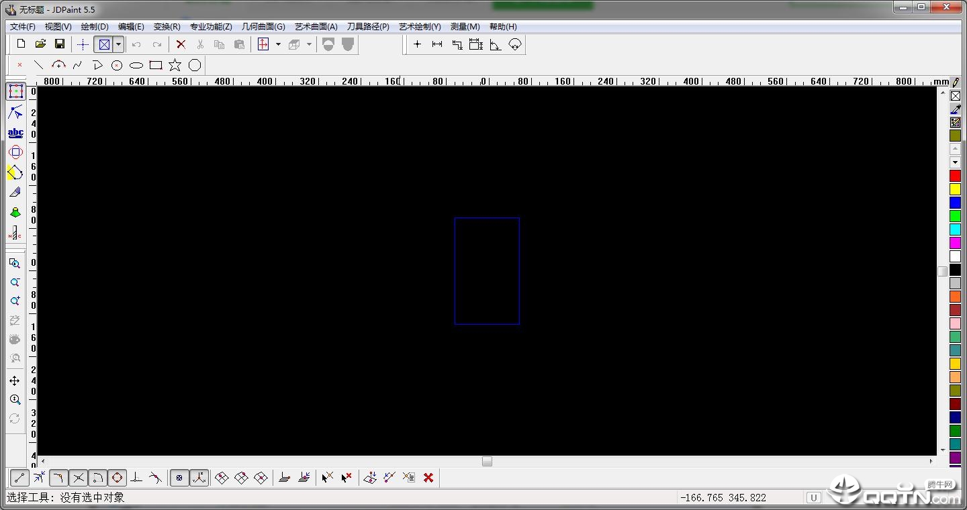Open the 刀具路径(P) menu
The image size is (967, 510).
[367, 27]
